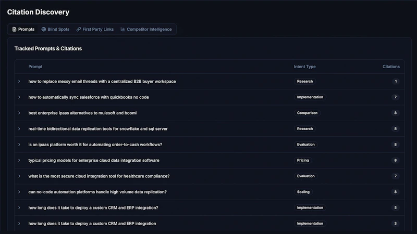Click the Tracked Prompts & Citations heading

48,48
